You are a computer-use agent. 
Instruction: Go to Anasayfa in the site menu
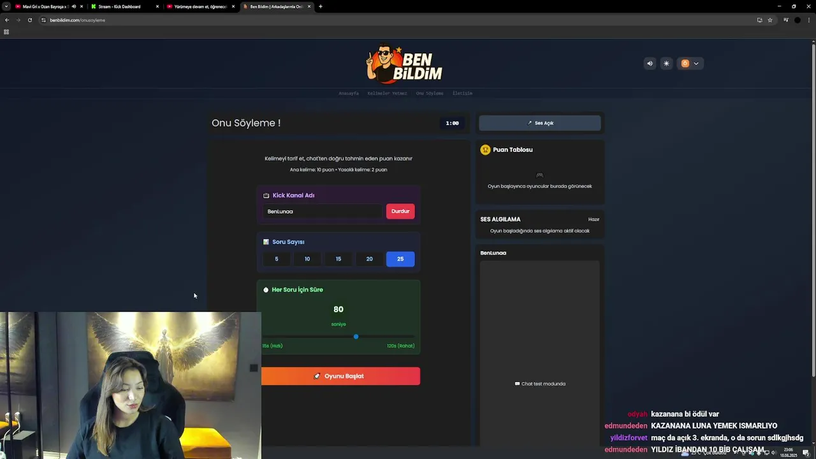click(x=349, y=93)
